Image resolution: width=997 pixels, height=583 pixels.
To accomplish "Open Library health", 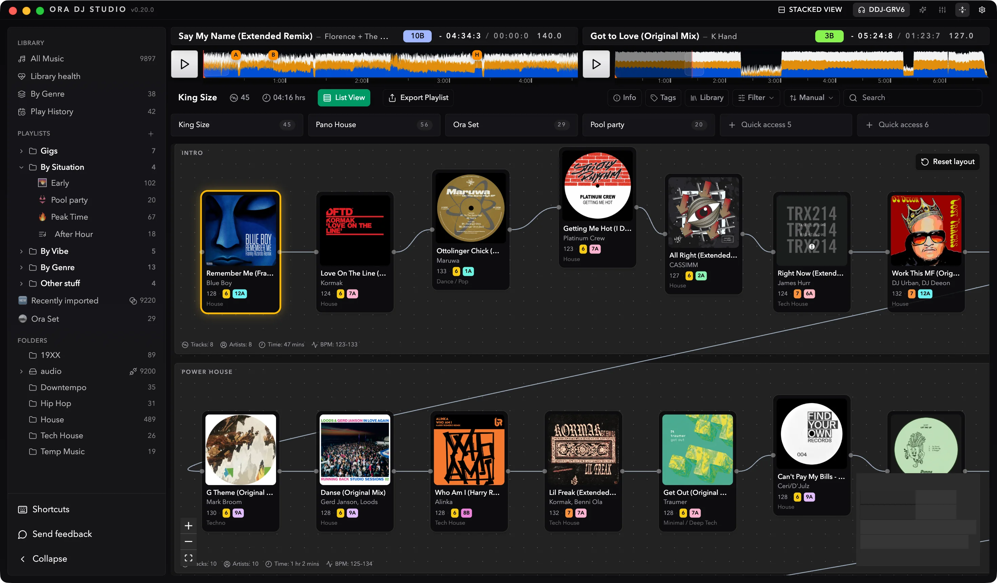I will tap(86, 76).
